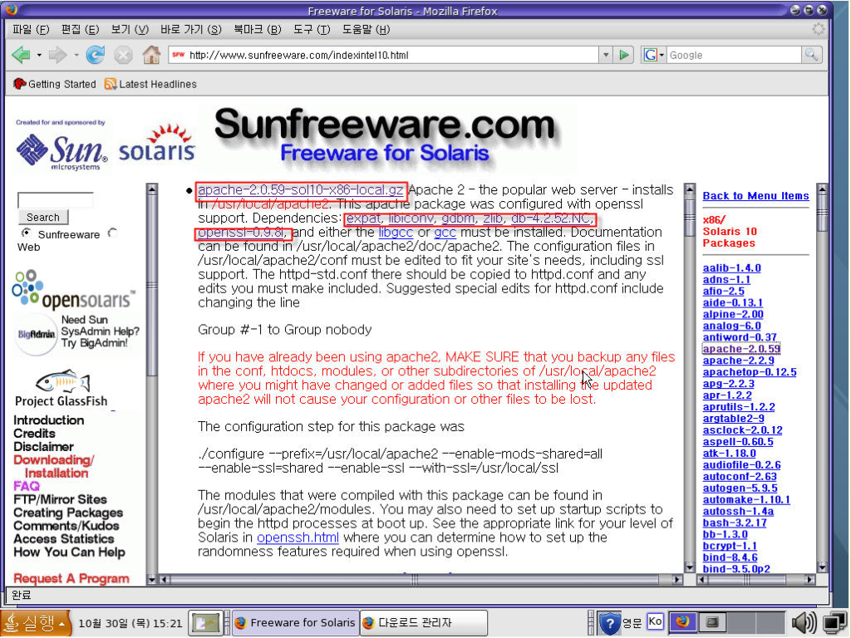
Task: Click the Ko input language indicator
Action: point(655,621)
